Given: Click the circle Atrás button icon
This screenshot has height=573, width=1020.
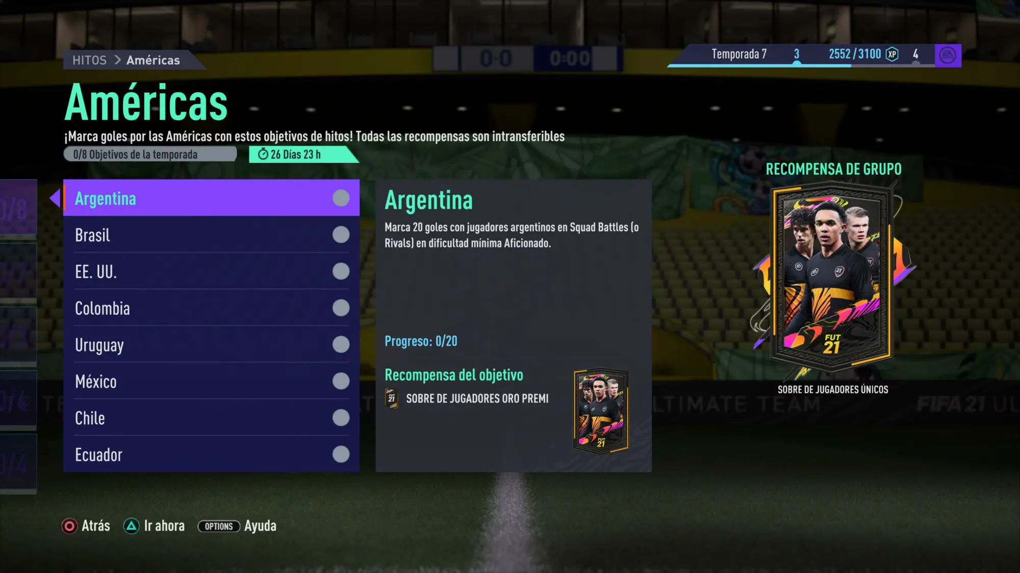Looking at the screenshot, I should point(69,526).
